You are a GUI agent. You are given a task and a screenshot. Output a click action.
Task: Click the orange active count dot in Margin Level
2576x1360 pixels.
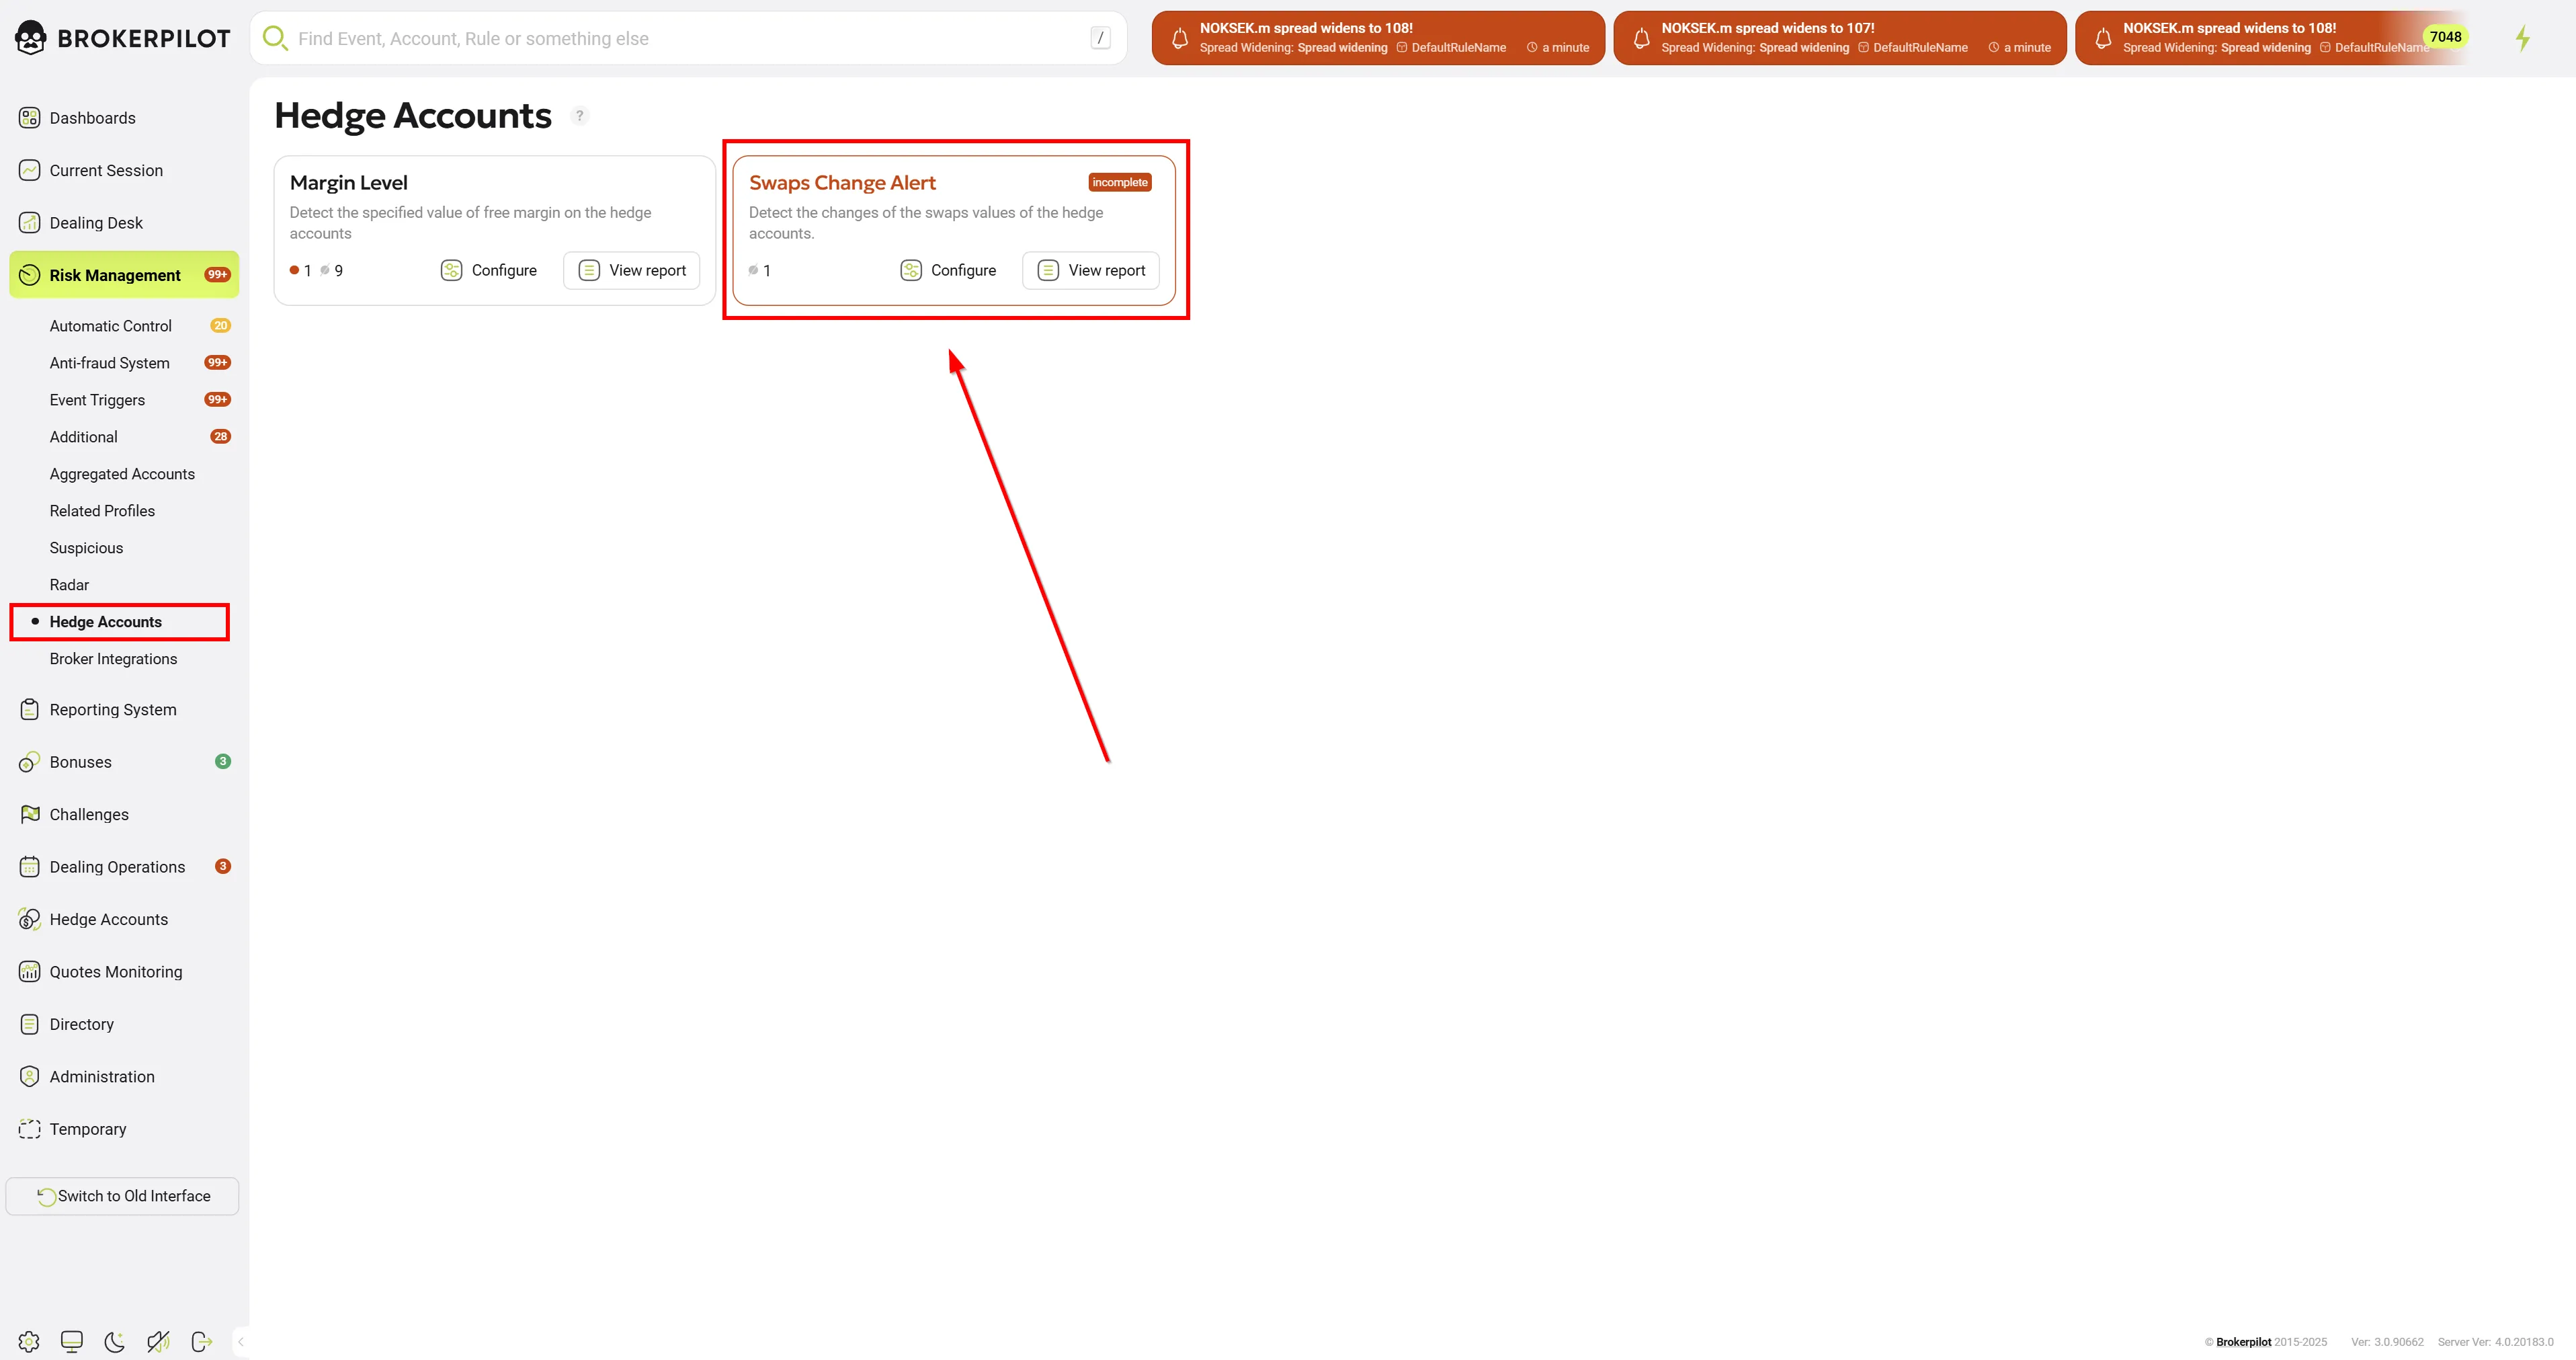pos(294,270)
